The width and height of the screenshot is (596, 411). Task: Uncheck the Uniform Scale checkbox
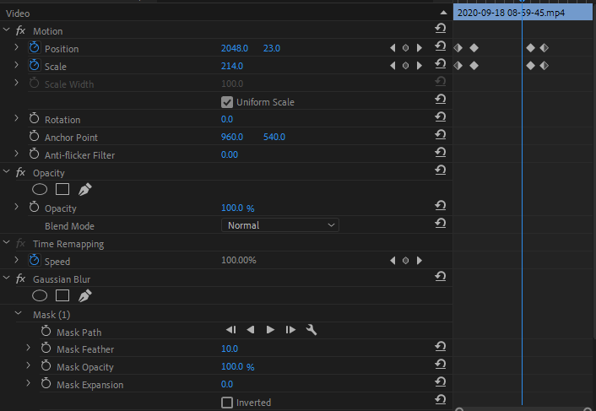[227, 102]
